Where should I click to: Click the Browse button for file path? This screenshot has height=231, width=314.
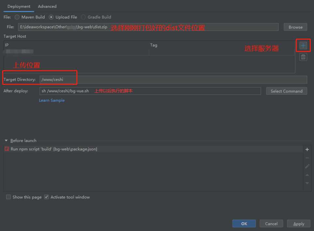point(295,27)
